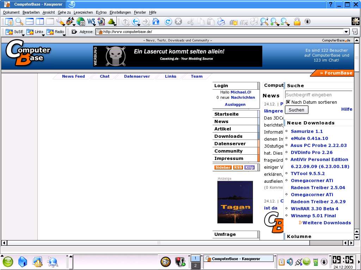This screenshot has height=270, width=361.
Task: Expand the SuSE bookmark folder
Action: tap(14, 32)
